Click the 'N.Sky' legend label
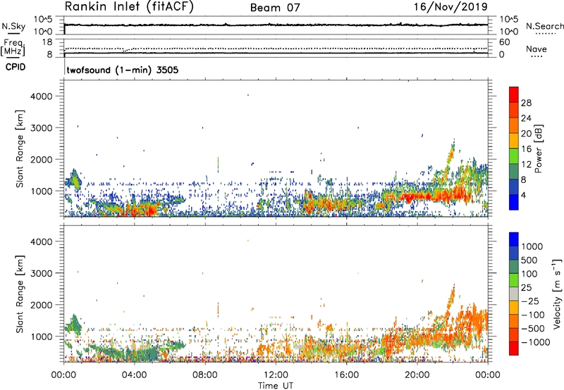564x390 pixels. (x=13, y=26)
